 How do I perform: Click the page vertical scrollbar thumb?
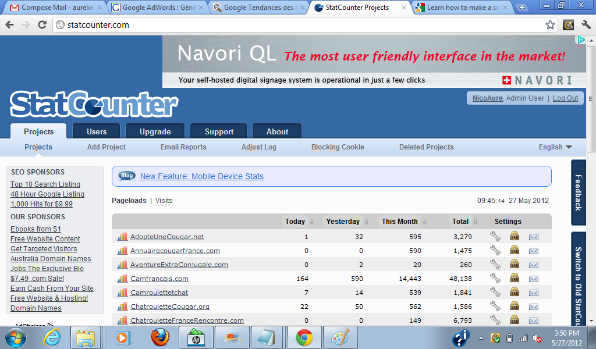tap(591, 99)
